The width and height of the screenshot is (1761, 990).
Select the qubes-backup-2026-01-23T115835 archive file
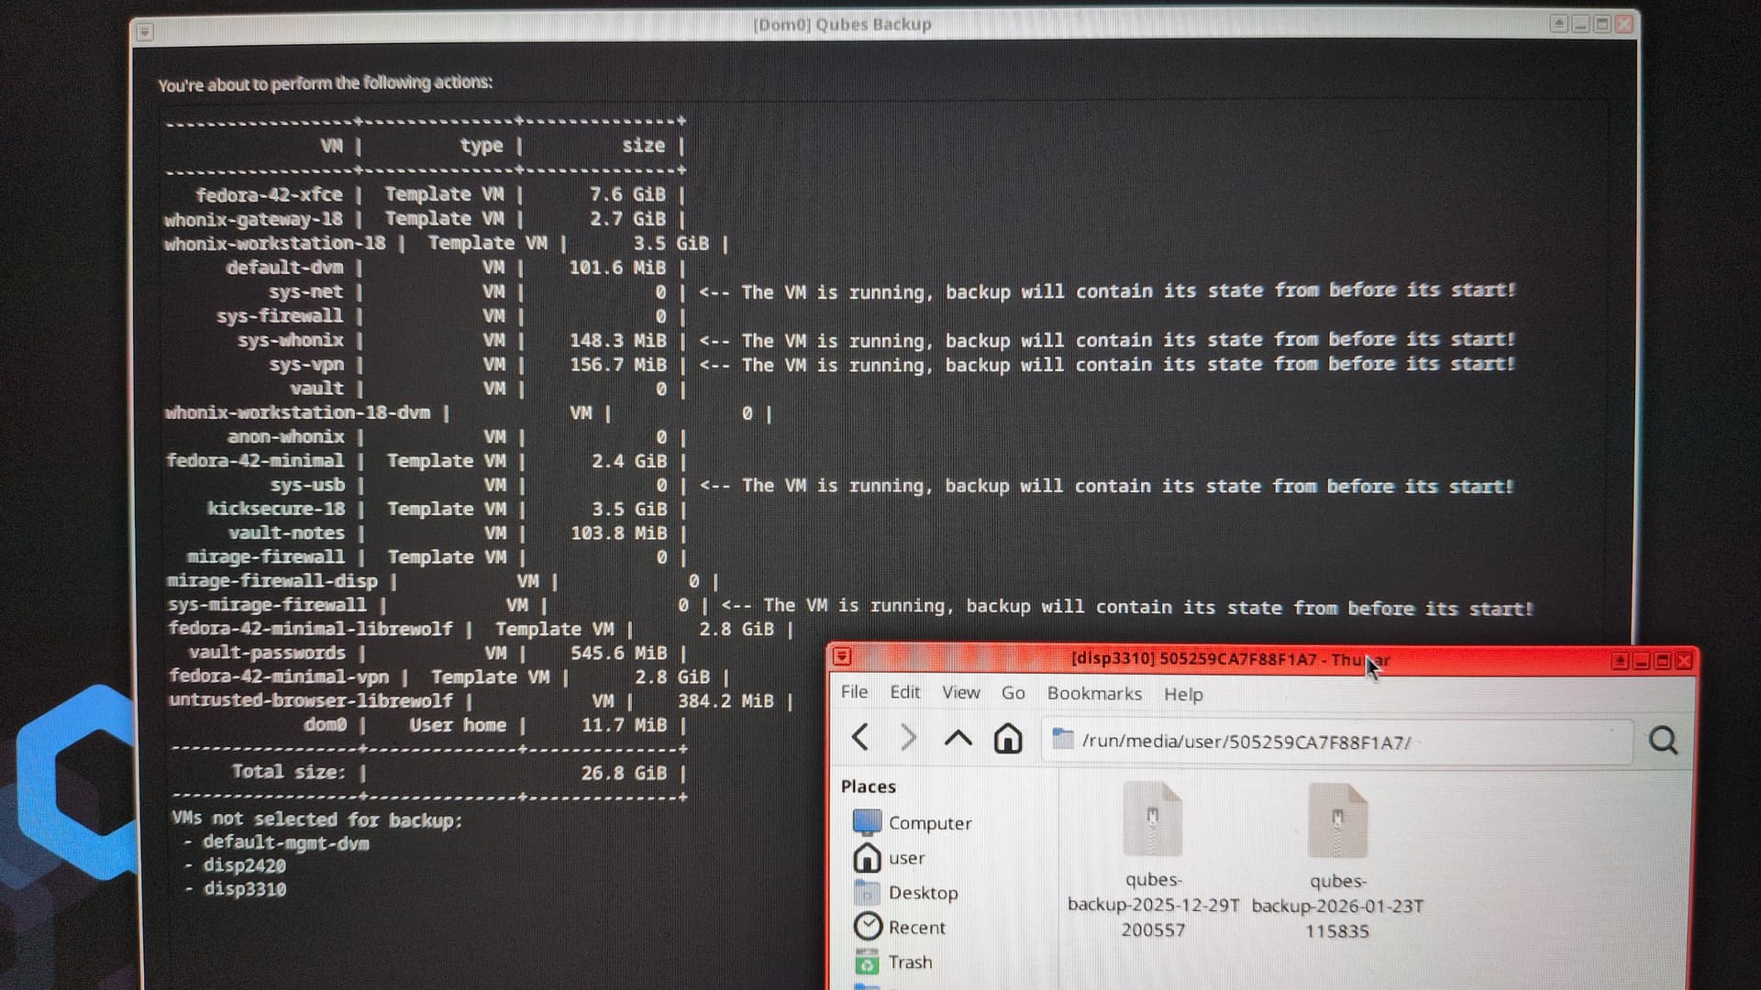click(x=1337, y=822)
